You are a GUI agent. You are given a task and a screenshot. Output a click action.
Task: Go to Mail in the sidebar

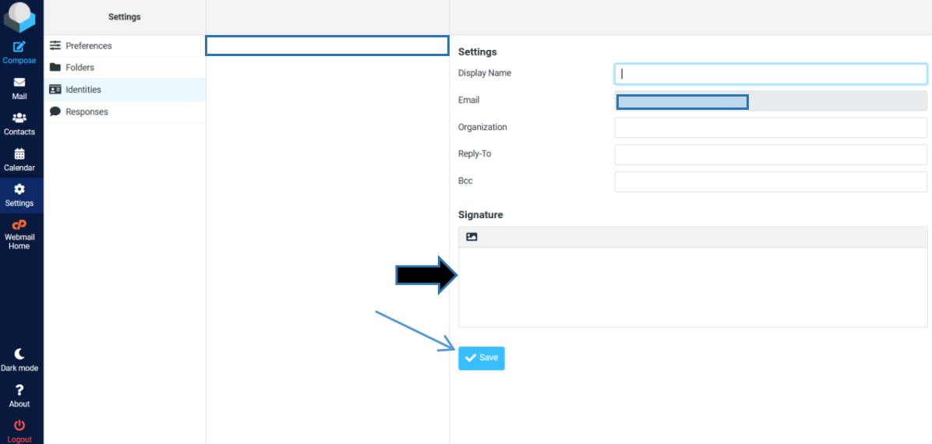tap(19, 88)
